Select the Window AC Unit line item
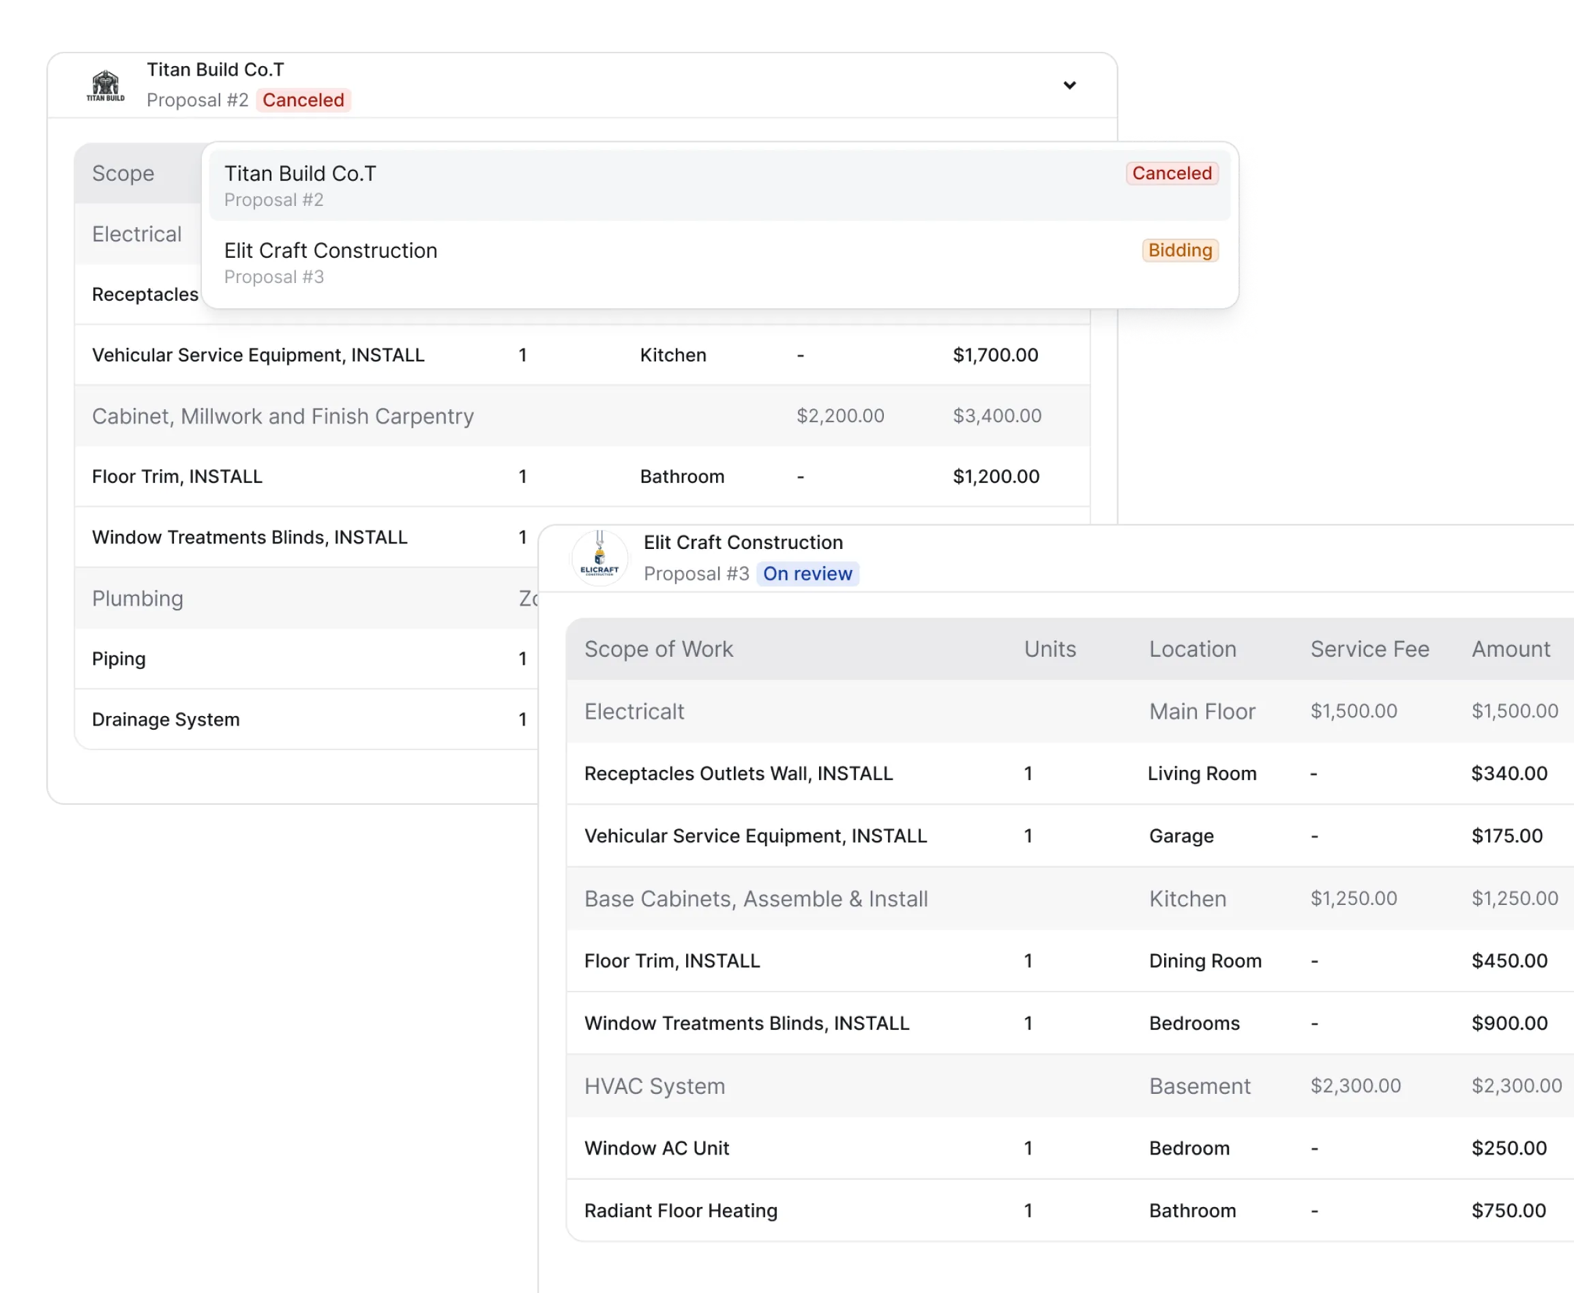The width and height of the screenshot is (1574, 1293). 656,1148
